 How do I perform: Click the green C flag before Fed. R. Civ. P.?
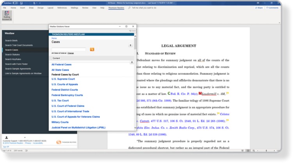point(169,93)
